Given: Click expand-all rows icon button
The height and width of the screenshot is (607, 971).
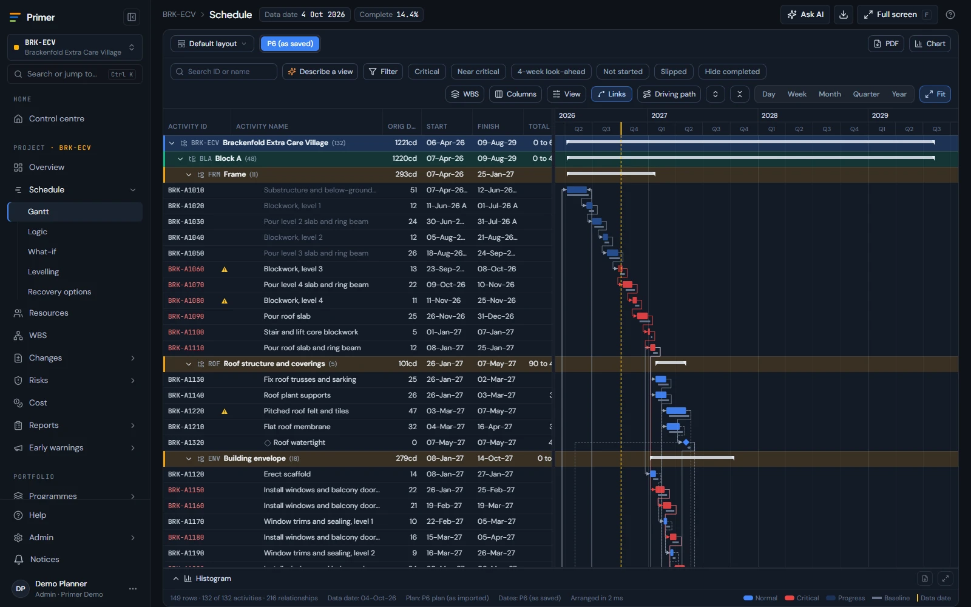Looking at the screenshot, I should click(x=716, y=94).
